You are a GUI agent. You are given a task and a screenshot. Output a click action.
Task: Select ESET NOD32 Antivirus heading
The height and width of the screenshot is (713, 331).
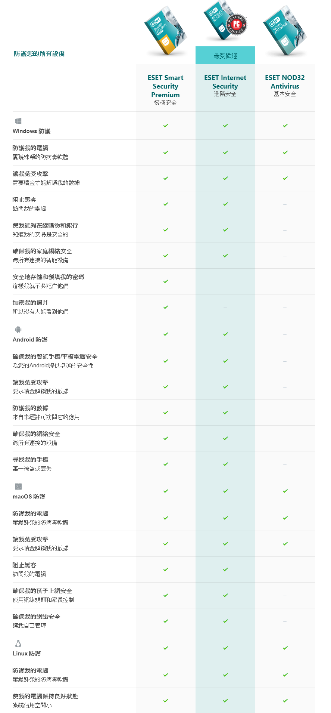pos(285,82)
